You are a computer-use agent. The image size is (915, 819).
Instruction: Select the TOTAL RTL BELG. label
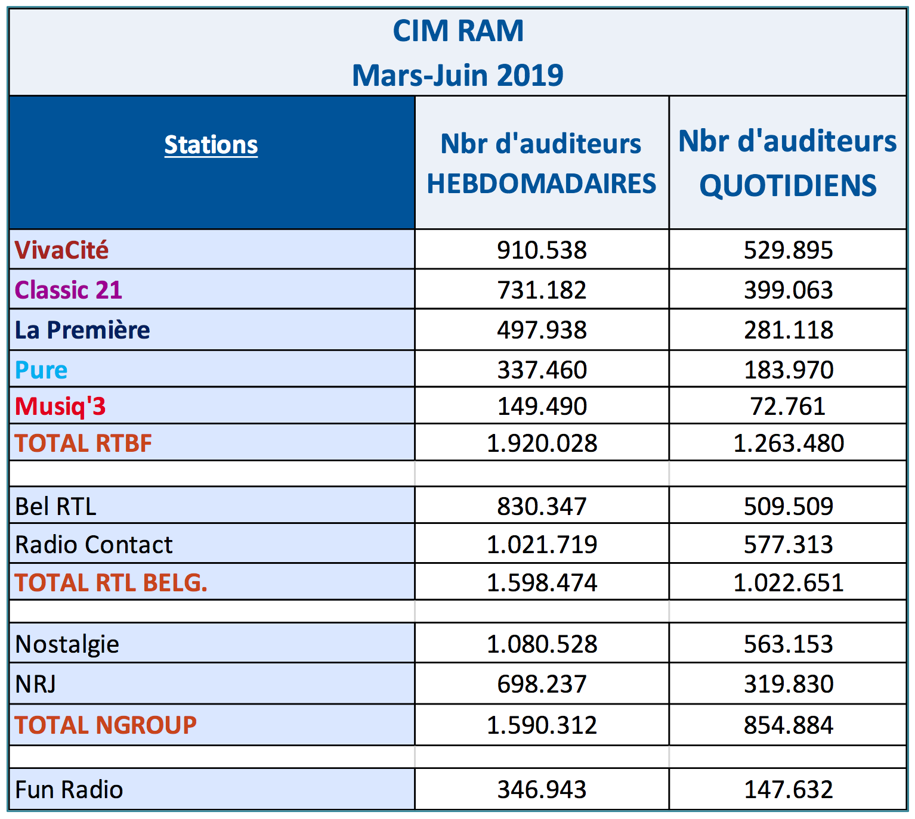(x=111, y=582)
